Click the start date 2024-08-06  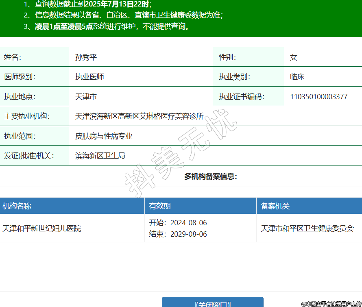point(188,223)
